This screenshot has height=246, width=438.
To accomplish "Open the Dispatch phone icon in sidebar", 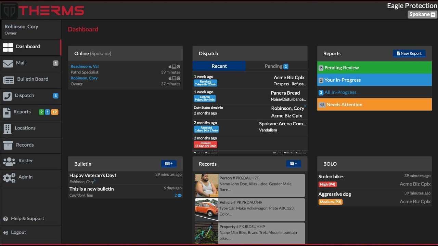I will pos(7,96).
